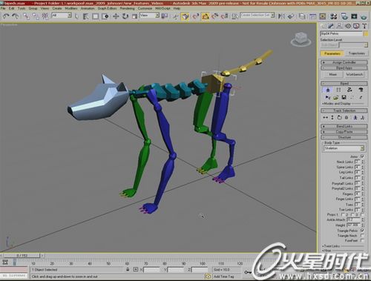Image resolution: width=371 pixels, height=281 pixels.
Task: Open the Curve Editor icon
Action: tap(312, 16)
